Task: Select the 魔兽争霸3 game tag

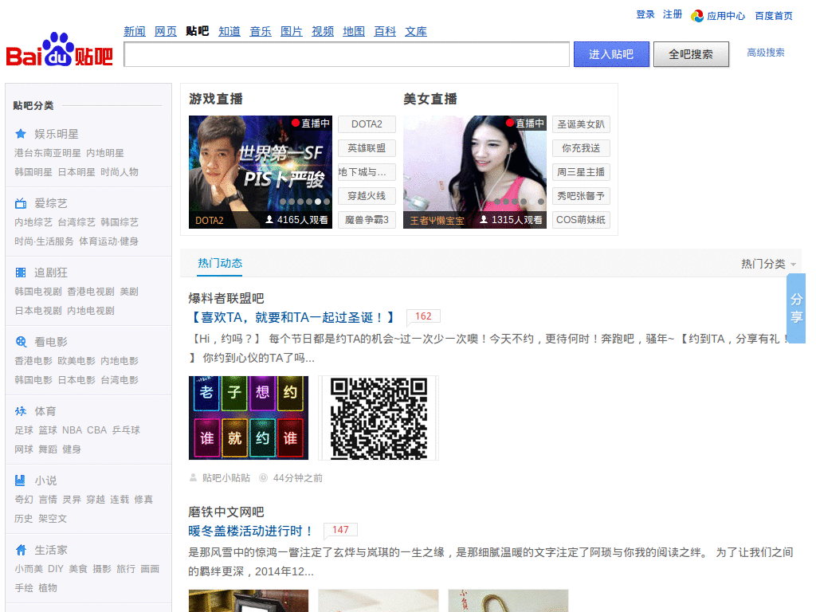Action: click(367, 220)
